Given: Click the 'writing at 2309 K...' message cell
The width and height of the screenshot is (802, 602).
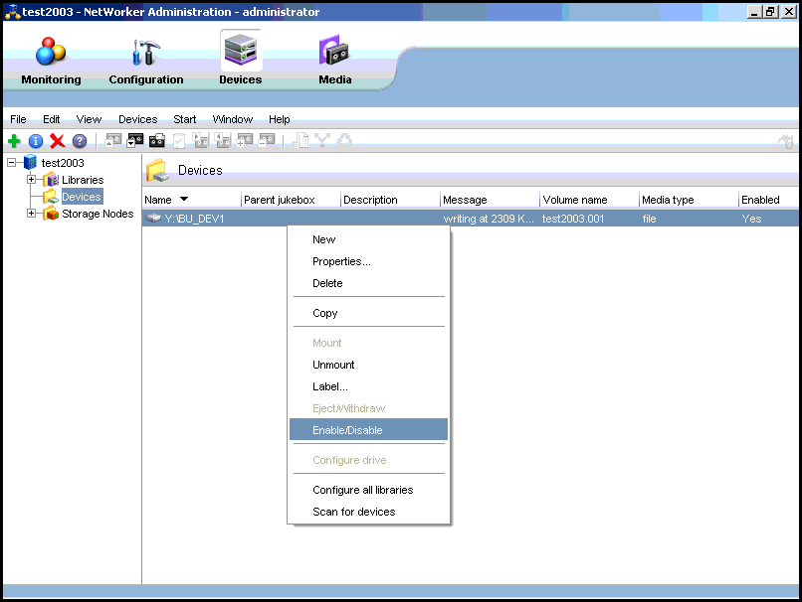Looking at the screenshot, I should 489,220.
